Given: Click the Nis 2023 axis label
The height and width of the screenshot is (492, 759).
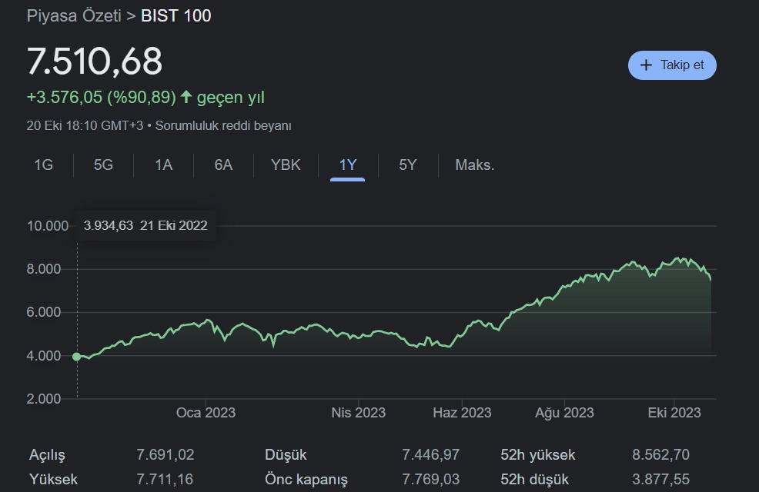Looking at the screenshot, I should [x=358, y=413].
